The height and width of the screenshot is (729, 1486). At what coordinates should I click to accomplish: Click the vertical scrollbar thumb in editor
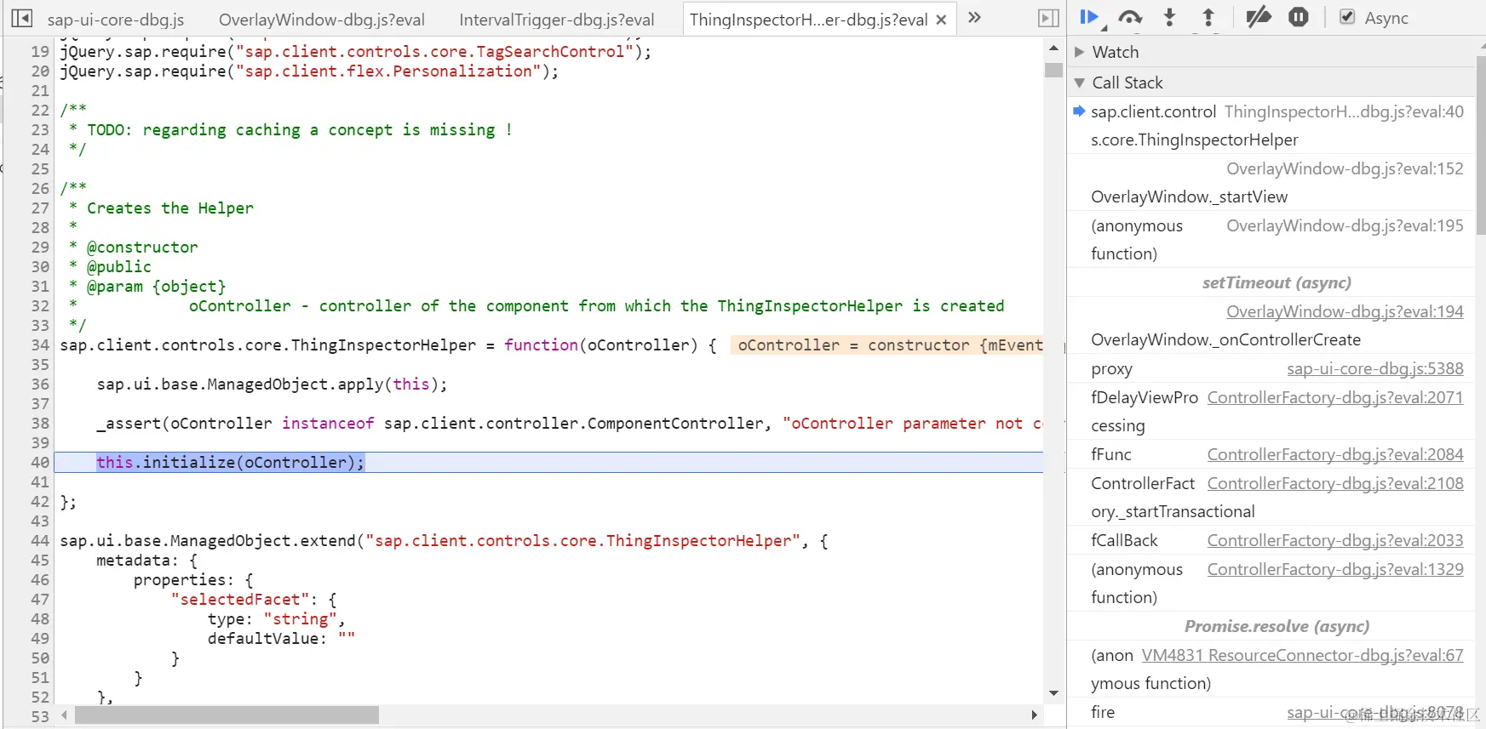point(1053,70)
